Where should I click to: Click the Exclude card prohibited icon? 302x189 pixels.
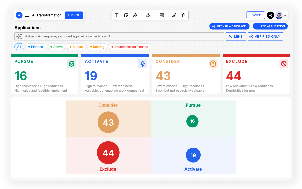tap(284, 64)
